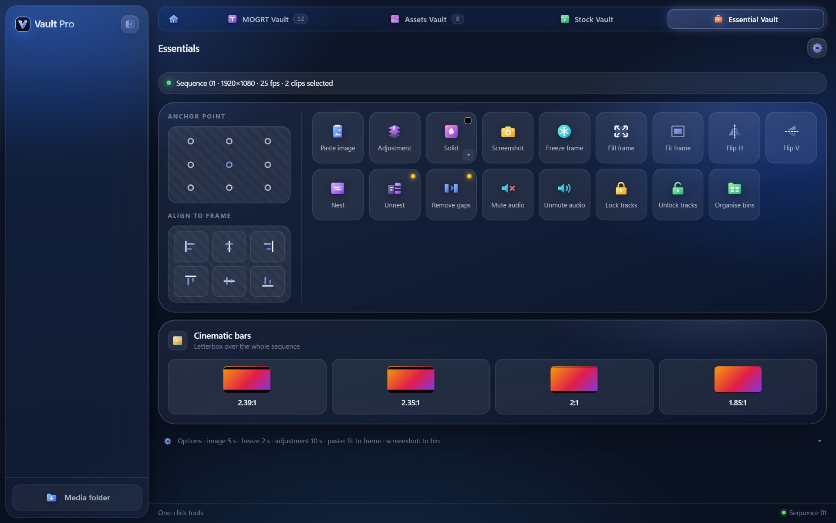
Task: Pick the black Solid color swatch
Action: pyautogui.click(x=468, y=121)
